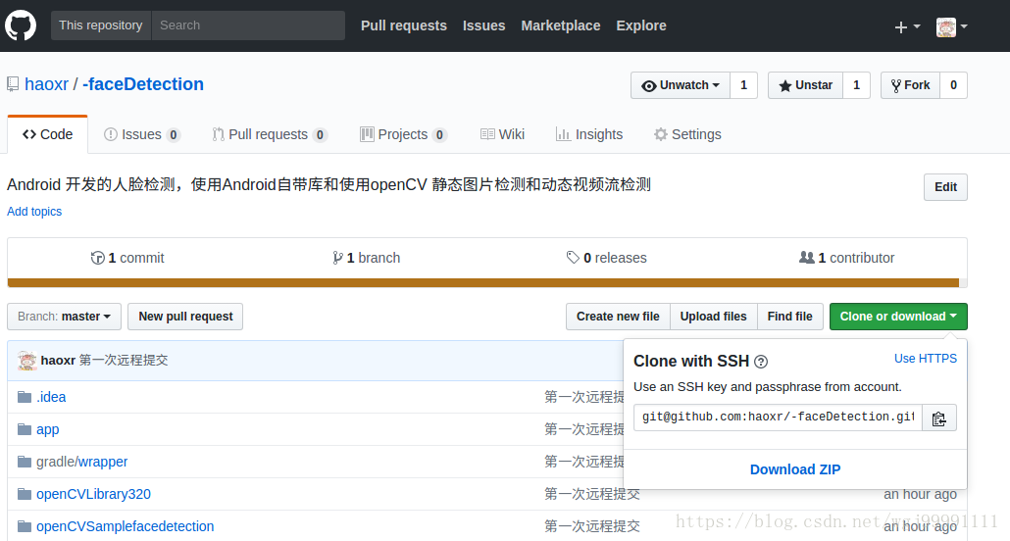Click the SSH help question mark icon
The image size is (1010, 541).
[x=761, y=362]
